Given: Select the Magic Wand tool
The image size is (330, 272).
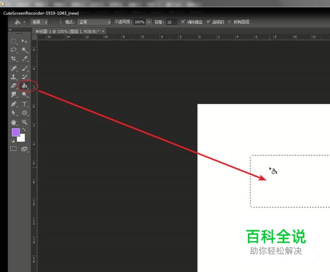Looking at the screenshot, I should (x=25, y=50).
